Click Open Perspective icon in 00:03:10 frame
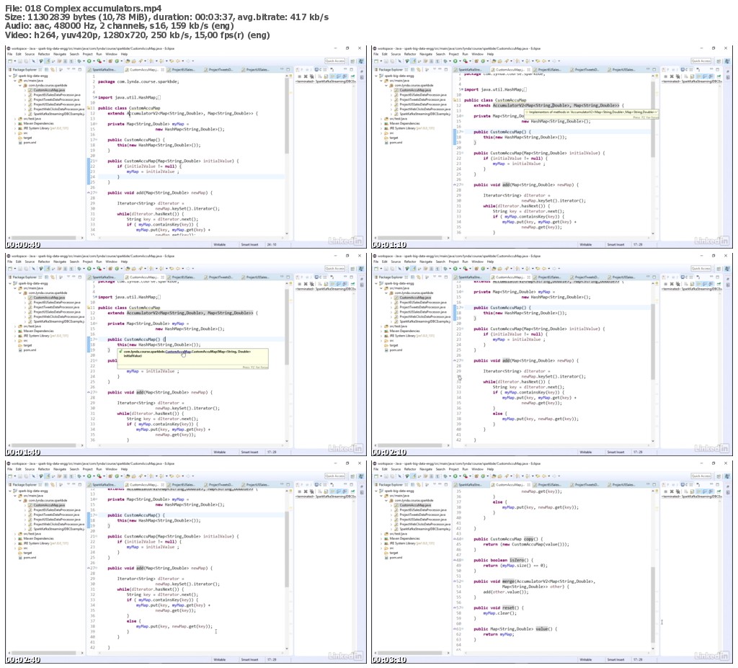The image size is (738, 668). pyautogui.click(x=719, y=476)
